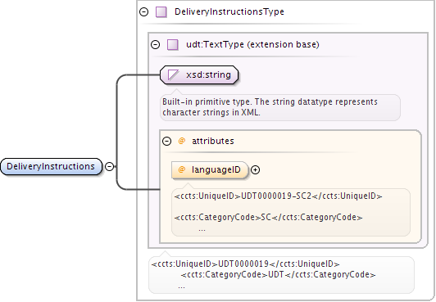Click the built-in primitive type description box
Screen dimensions: 436x302
(280, 107)
